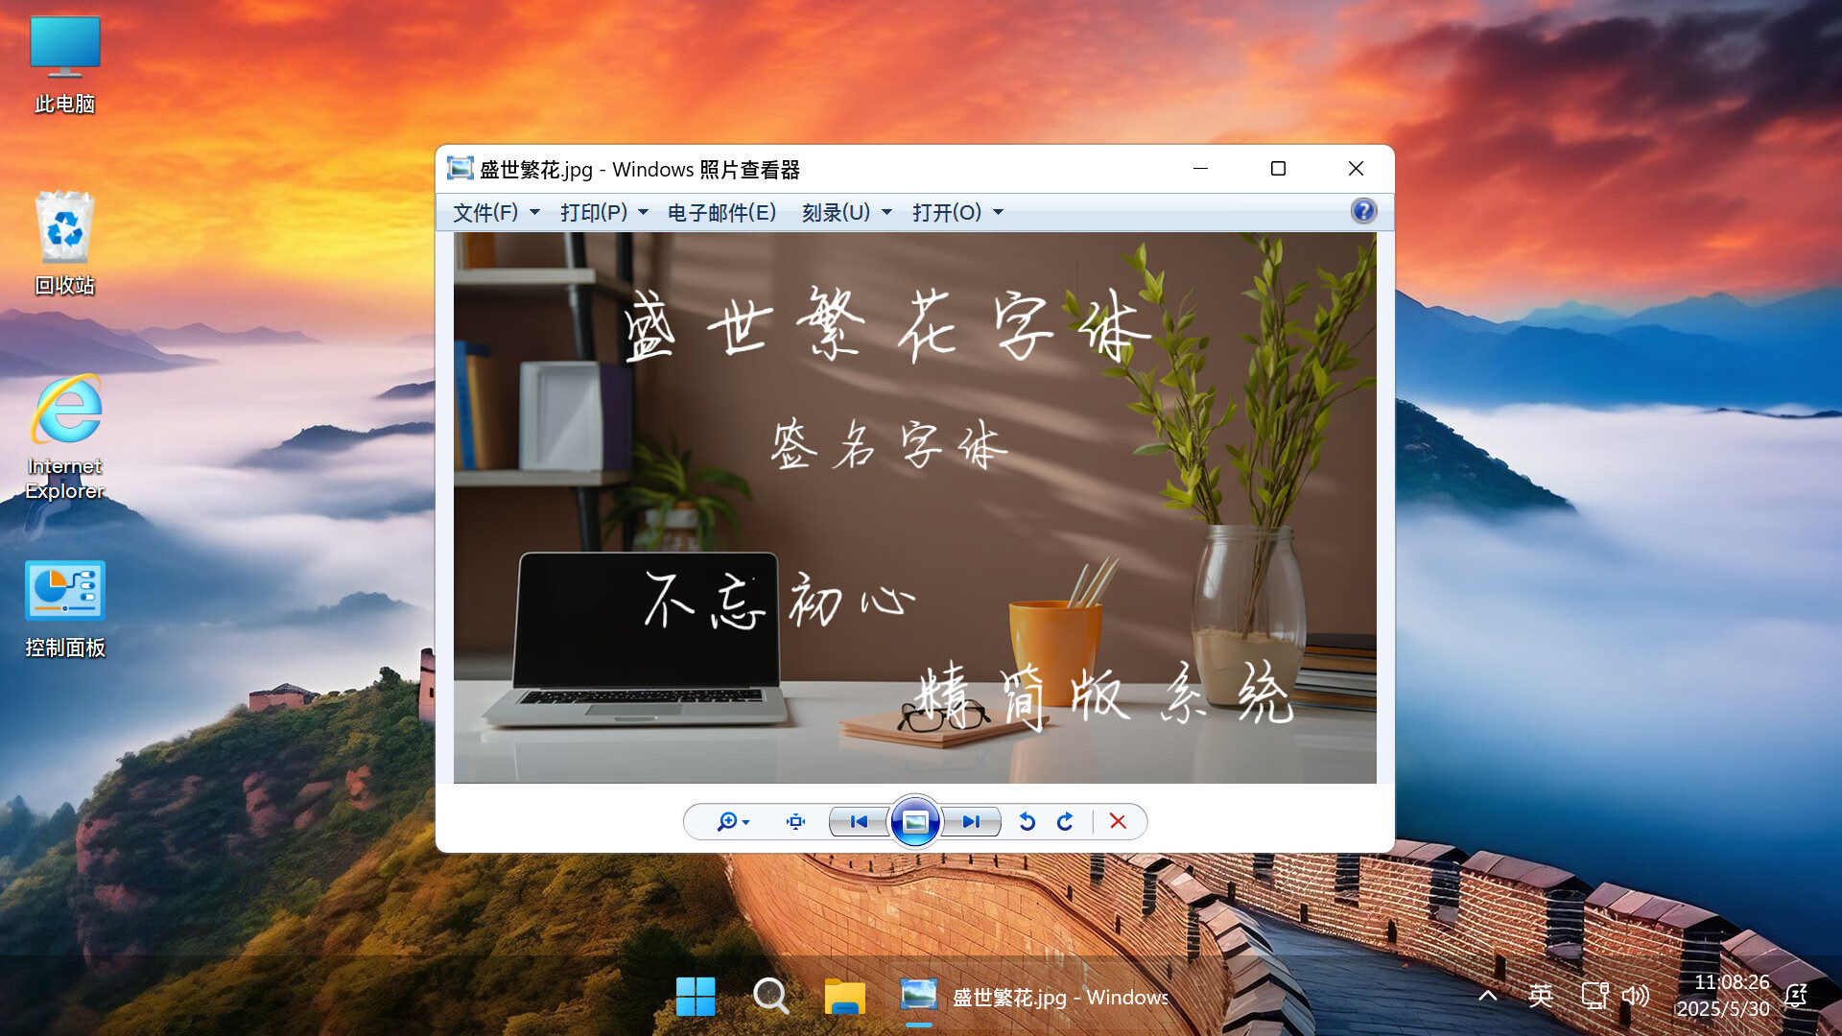Open File Explorer from the taskbar
1842x1036 pixels.
(844, 997)
